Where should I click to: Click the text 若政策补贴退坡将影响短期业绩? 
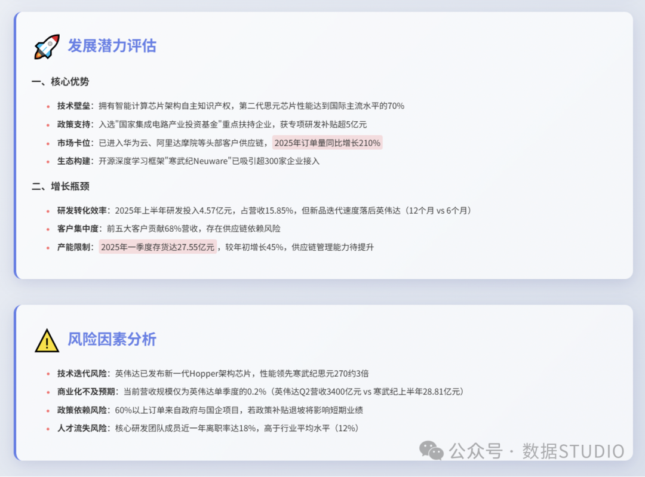click(x=305, y=410)
